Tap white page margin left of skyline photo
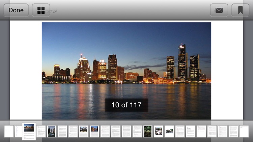 (26, 67)
